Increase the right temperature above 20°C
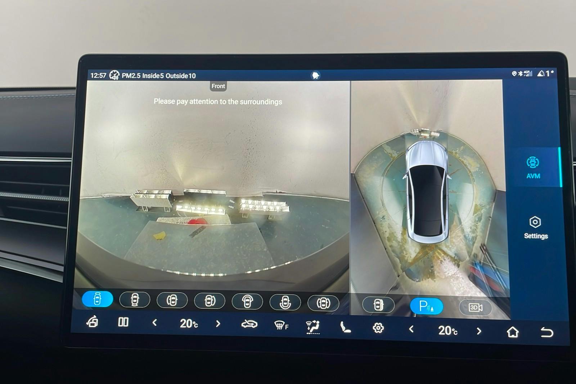Image resolution: width=576 pixels, height=384 pixels. coord(479,331)
